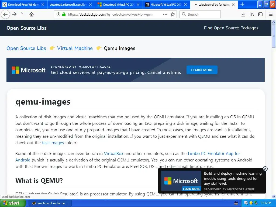Viewport: 276px width, 207px height.
Task: Close the 'Microsoft Virtual PC 200' tab
Action: tap(185, 5)
